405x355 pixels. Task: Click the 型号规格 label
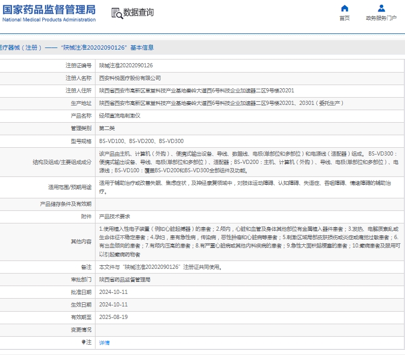click(x=81, y=141)
